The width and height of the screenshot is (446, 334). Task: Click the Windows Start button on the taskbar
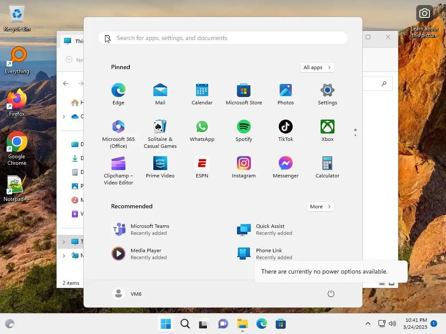166,324
